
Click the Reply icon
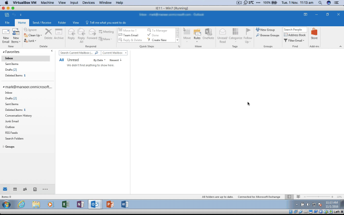coord(71,34)
